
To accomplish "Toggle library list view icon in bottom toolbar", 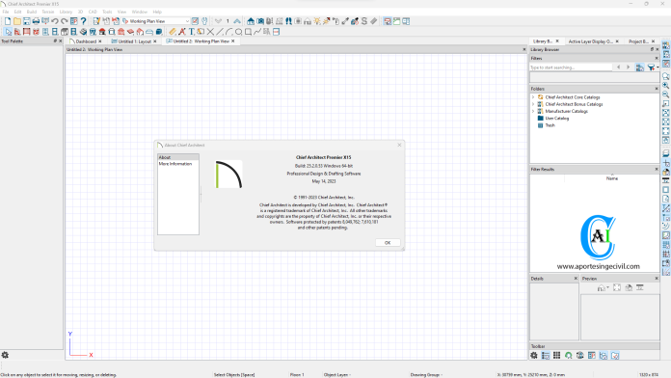I will pyautogui.click(x=546, y=355).
